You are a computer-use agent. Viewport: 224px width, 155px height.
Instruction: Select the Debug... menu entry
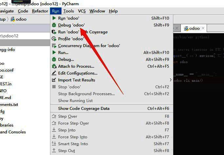[x=66, y=60]
